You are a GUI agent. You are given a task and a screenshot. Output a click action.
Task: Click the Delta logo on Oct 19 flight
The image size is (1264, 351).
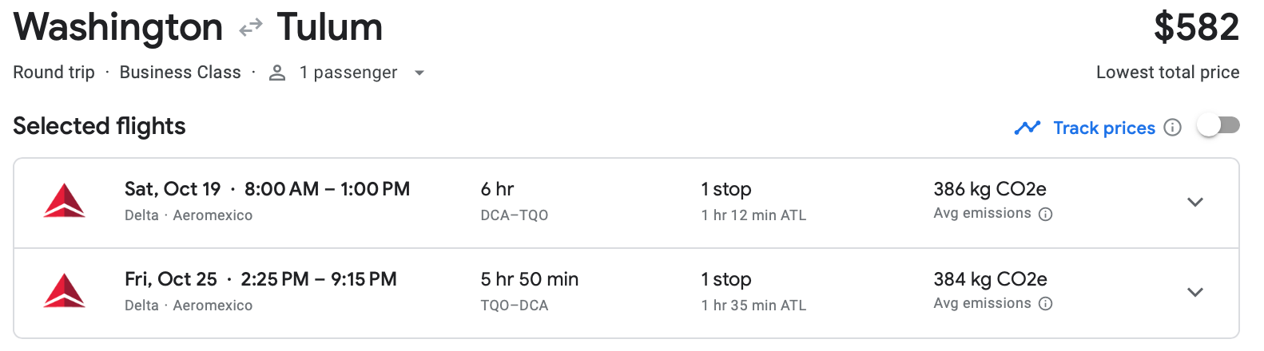(65, 201)
